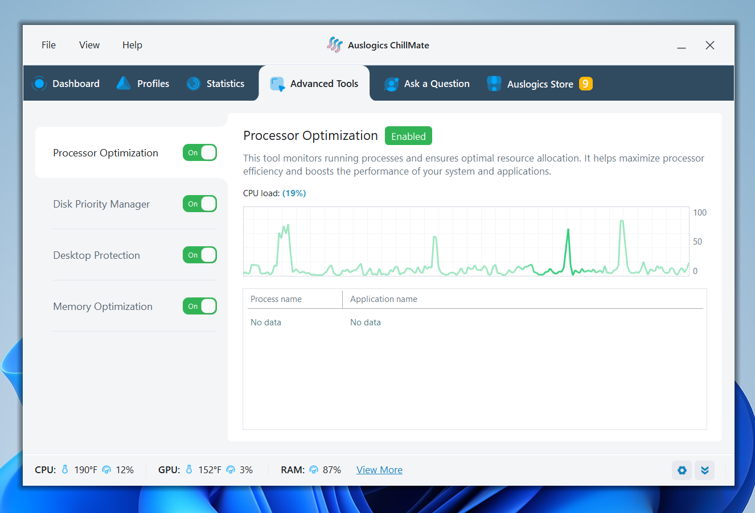
Task: Disable Disk Priority Manager
Action: pos(199,204)
